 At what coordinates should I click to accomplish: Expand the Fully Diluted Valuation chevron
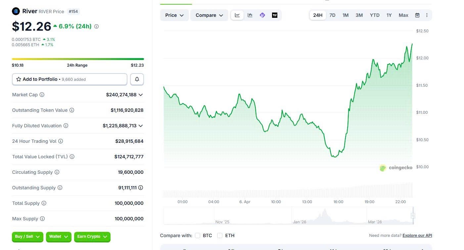[141, 126]
